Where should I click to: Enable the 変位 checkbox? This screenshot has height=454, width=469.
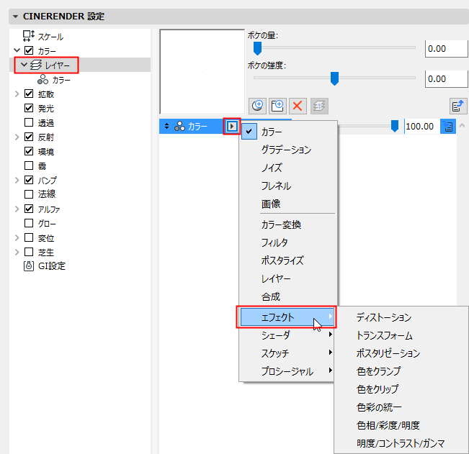(29, 237)
